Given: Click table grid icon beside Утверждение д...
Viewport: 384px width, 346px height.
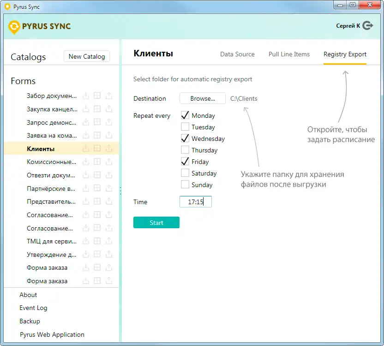Looking at the screenshot, I should coord(97,255).
